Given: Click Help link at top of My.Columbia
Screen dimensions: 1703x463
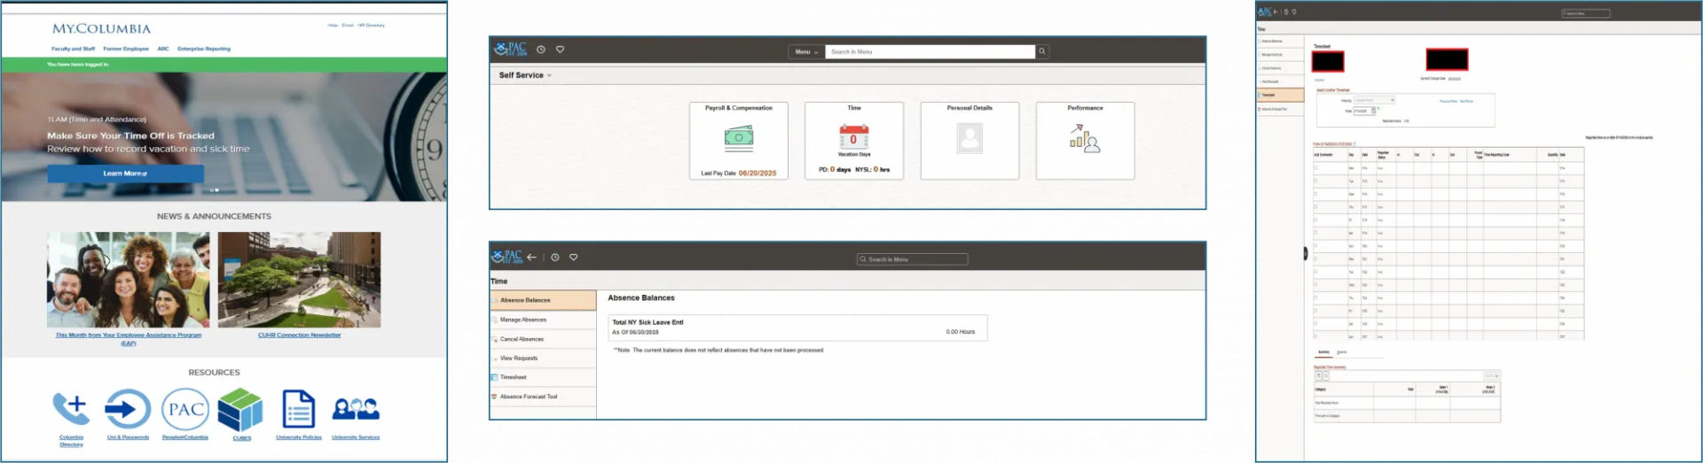Looking at the screenshot, I should (x=333, y=25).
